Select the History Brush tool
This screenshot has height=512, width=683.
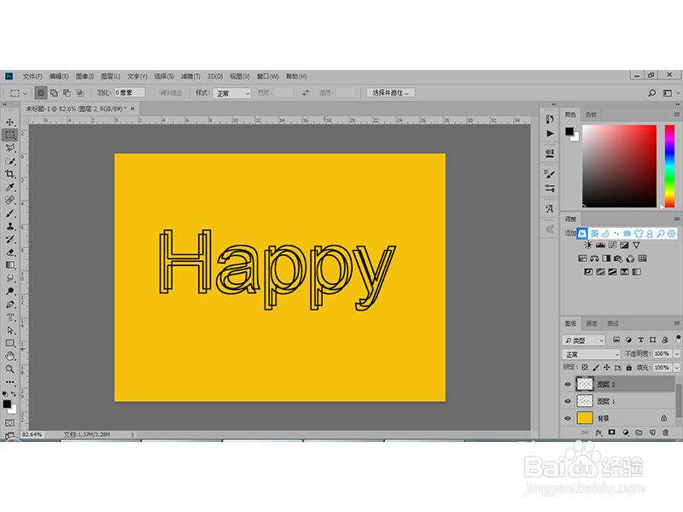click(9, 240)
